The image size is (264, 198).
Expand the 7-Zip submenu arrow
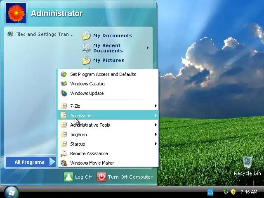pyautogui.click(x=156, y=106)
